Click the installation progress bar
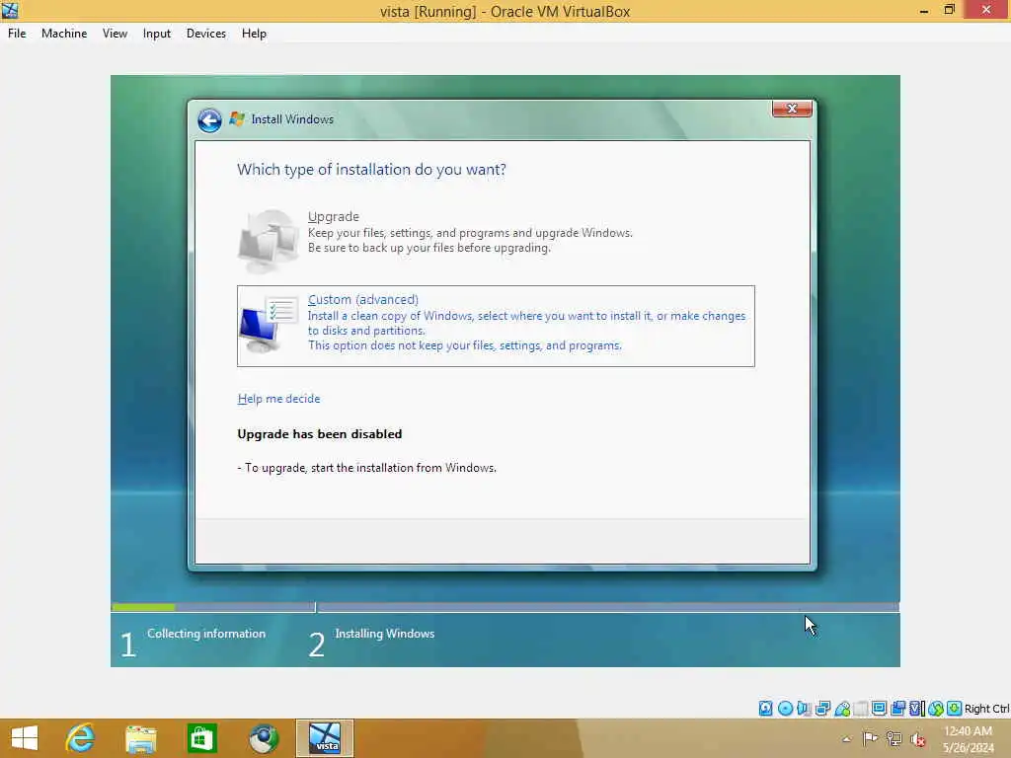 (505, 607)
